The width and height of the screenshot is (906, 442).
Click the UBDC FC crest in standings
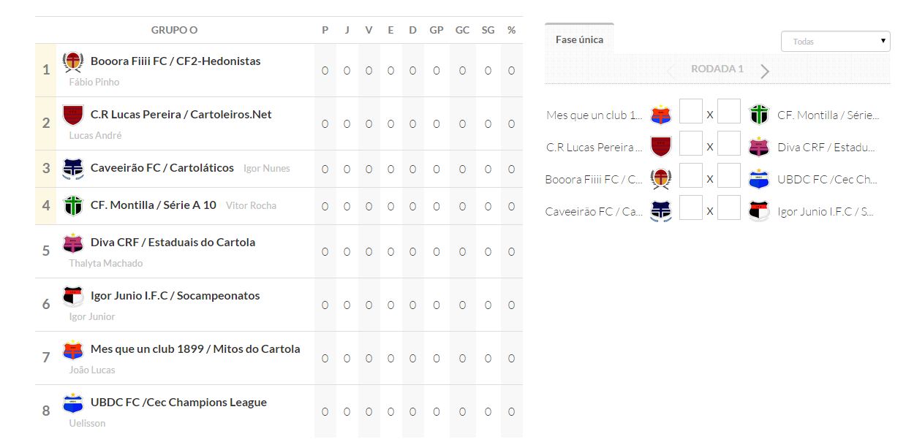tap(73, 403)
